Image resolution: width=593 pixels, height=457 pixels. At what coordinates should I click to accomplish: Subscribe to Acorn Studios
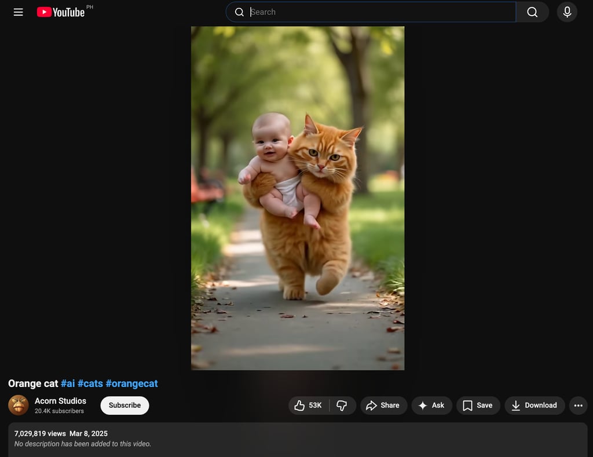coord(125,405)
